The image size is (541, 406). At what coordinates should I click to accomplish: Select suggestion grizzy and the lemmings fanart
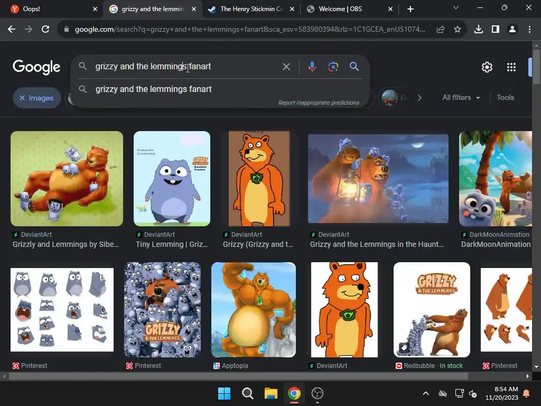pyautogui.click(x=219, y=89)
